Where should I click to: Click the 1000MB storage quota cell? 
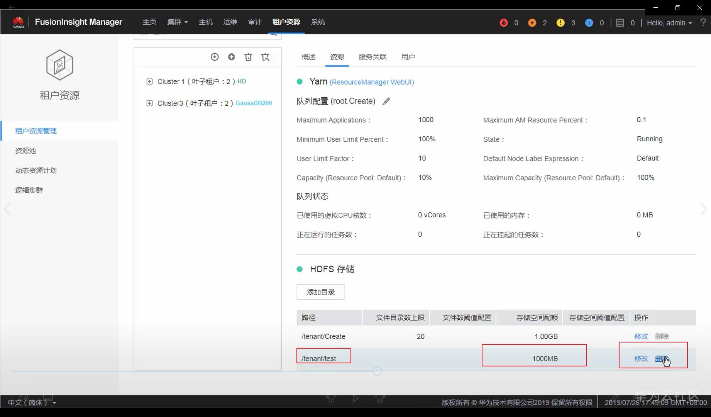(x=545, y=359)
